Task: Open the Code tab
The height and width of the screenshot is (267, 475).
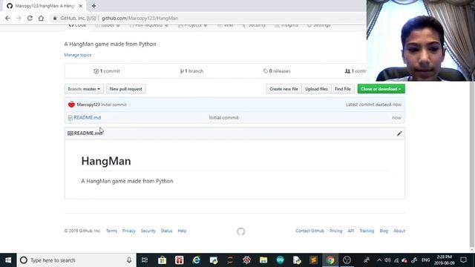Action: (77, 25)
